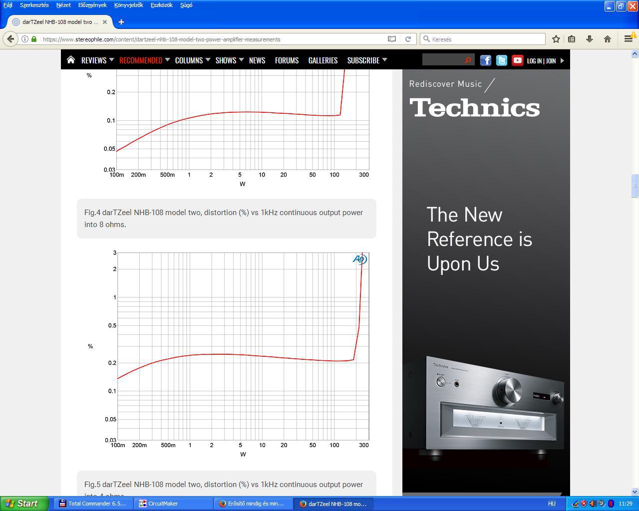
Task: Click the pen tray icon in the taskbar
Action: pos(575,504)
